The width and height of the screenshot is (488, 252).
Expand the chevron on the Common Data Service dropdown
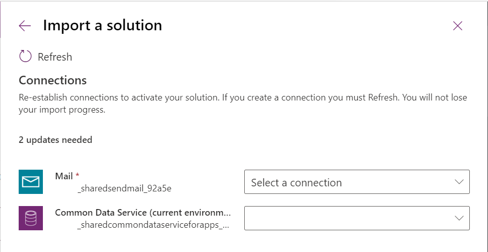[x=459, y=218]
